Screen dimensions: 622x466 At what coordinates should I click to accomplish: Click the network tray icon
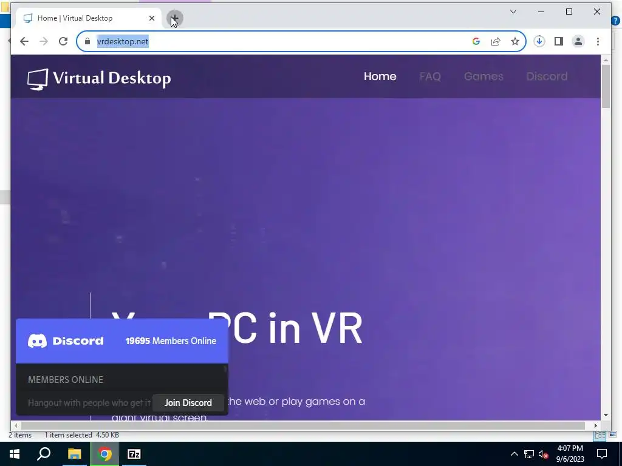click(x=529, y=454)
